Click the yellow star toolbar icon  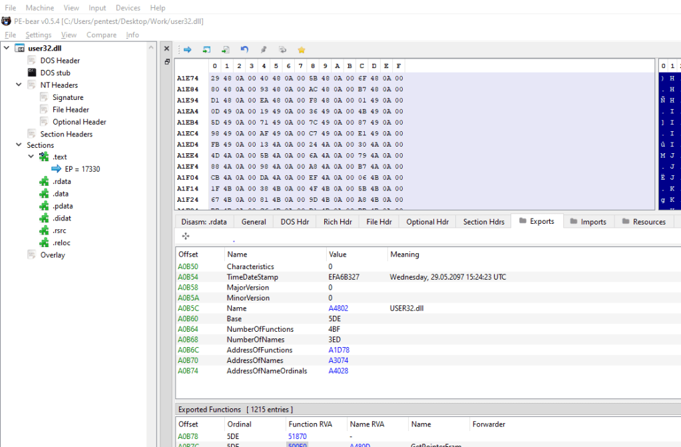click(x=301, y=50)
